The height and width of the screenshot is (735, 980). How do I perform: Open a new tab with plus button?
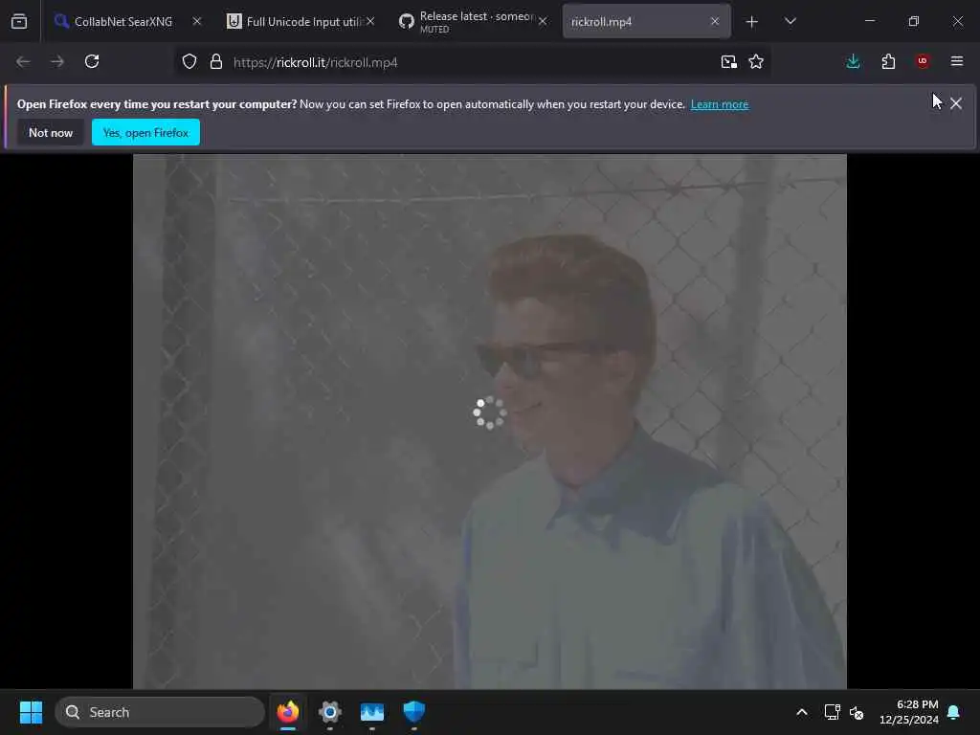coord(752,22)
